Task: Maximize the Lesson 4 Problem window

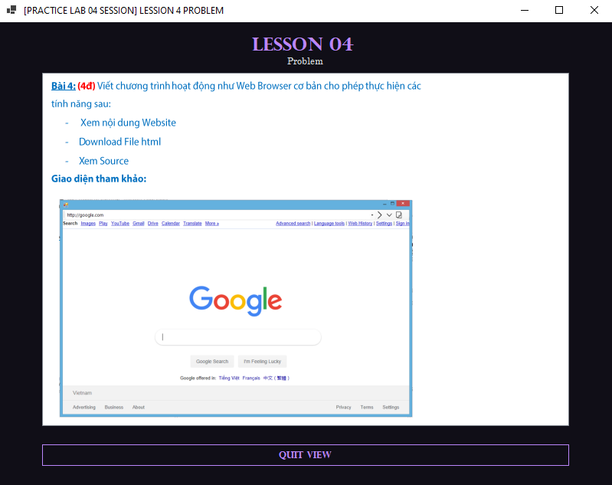Action: click(x=559, y=10)
